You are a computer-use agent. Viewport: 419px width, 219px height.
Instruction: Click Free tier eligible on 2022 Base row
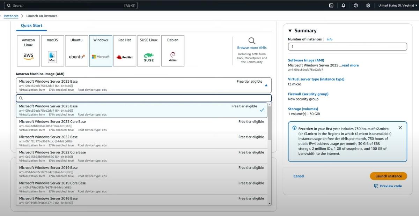[x=251, y=137]
